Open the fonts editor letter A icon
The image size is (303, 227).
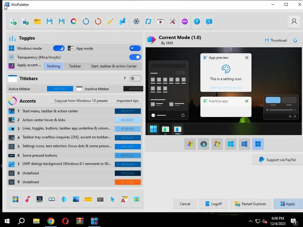125,199
